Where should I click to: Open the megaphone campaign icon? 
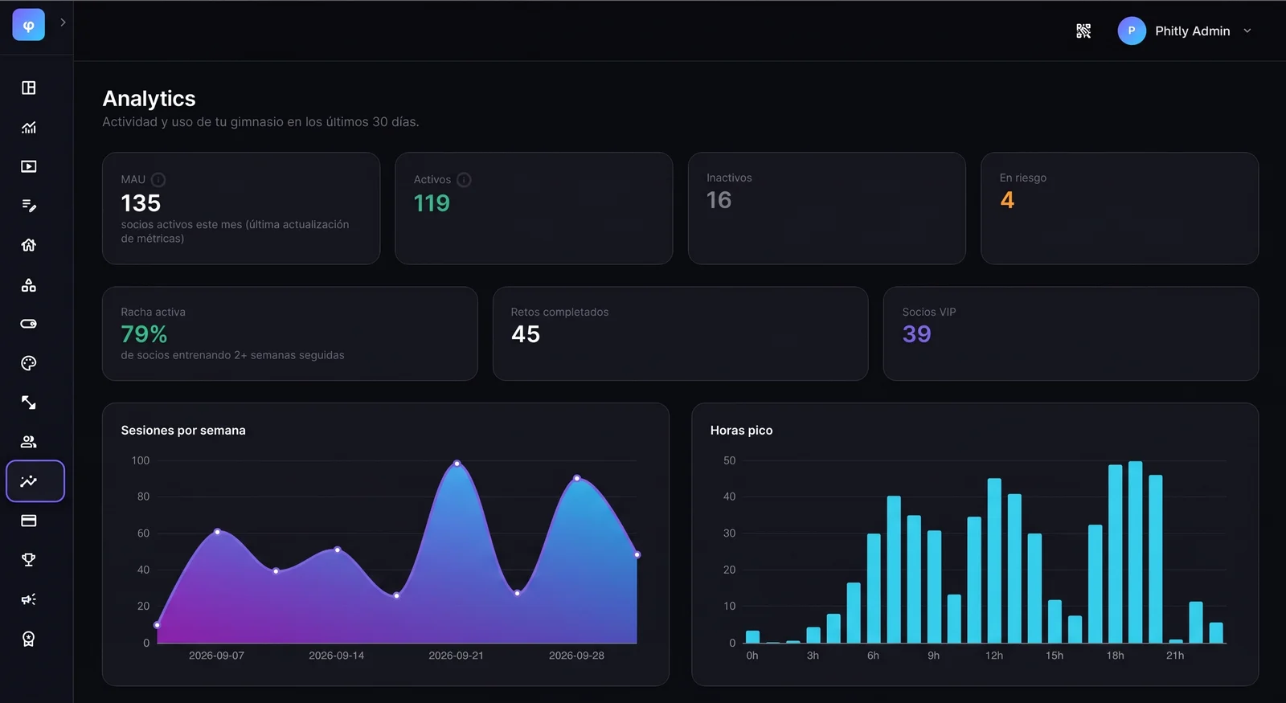(x=29, y=599)
